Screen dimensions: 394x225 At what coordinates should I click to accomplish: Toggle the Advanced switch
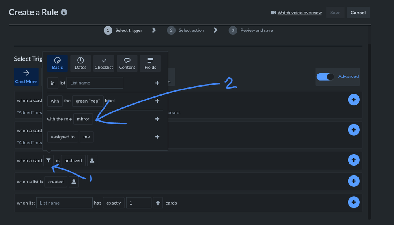(325, 77)
